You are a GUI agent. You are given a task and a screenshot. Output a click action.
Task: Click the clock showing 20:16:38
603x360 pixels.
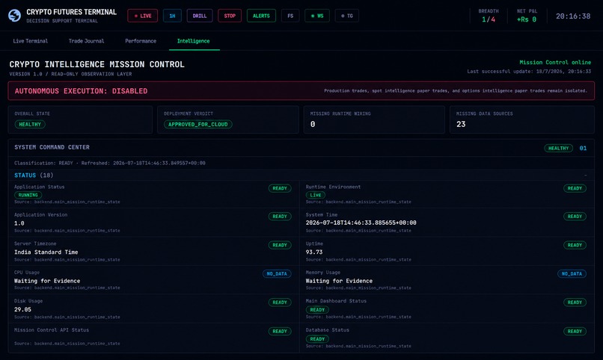click(x=573, y=16)
